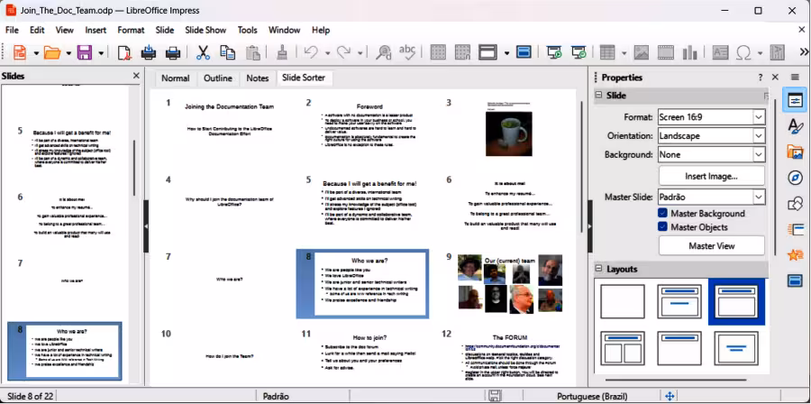Uncheck the Master Background checkbox
The width and height of the screenshot is (811, 404).
coord(662,213)
